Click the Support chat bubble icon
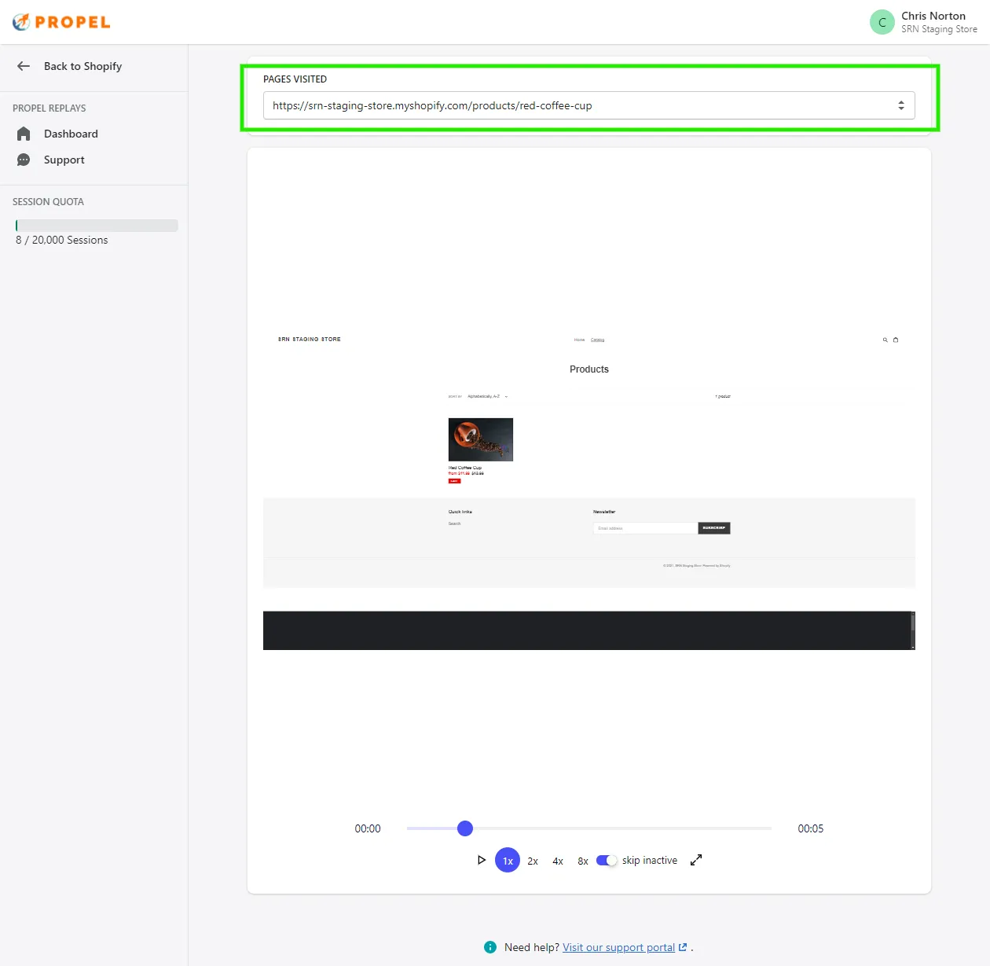 click(x=24, y=160)
